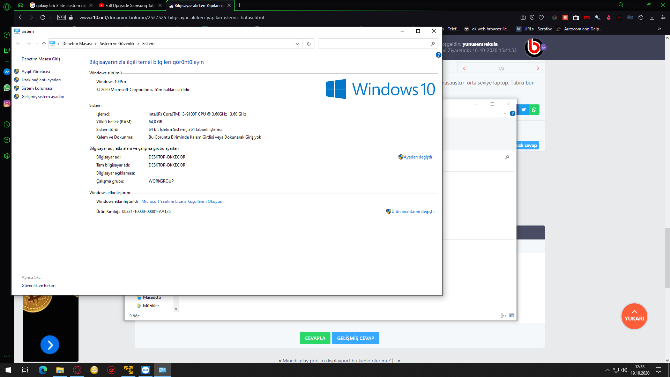Expand the Sistem ve Güvenlik breadcrumb chevron
The width and height of the screenshot is (670, 377).
[138, 44]
